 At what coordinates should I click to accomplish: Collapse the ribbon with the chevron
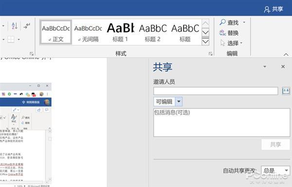click(x=286, y=55)
